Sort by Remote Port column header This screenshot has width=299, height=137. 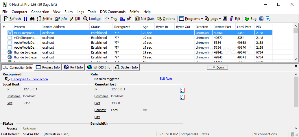point(224,27)
